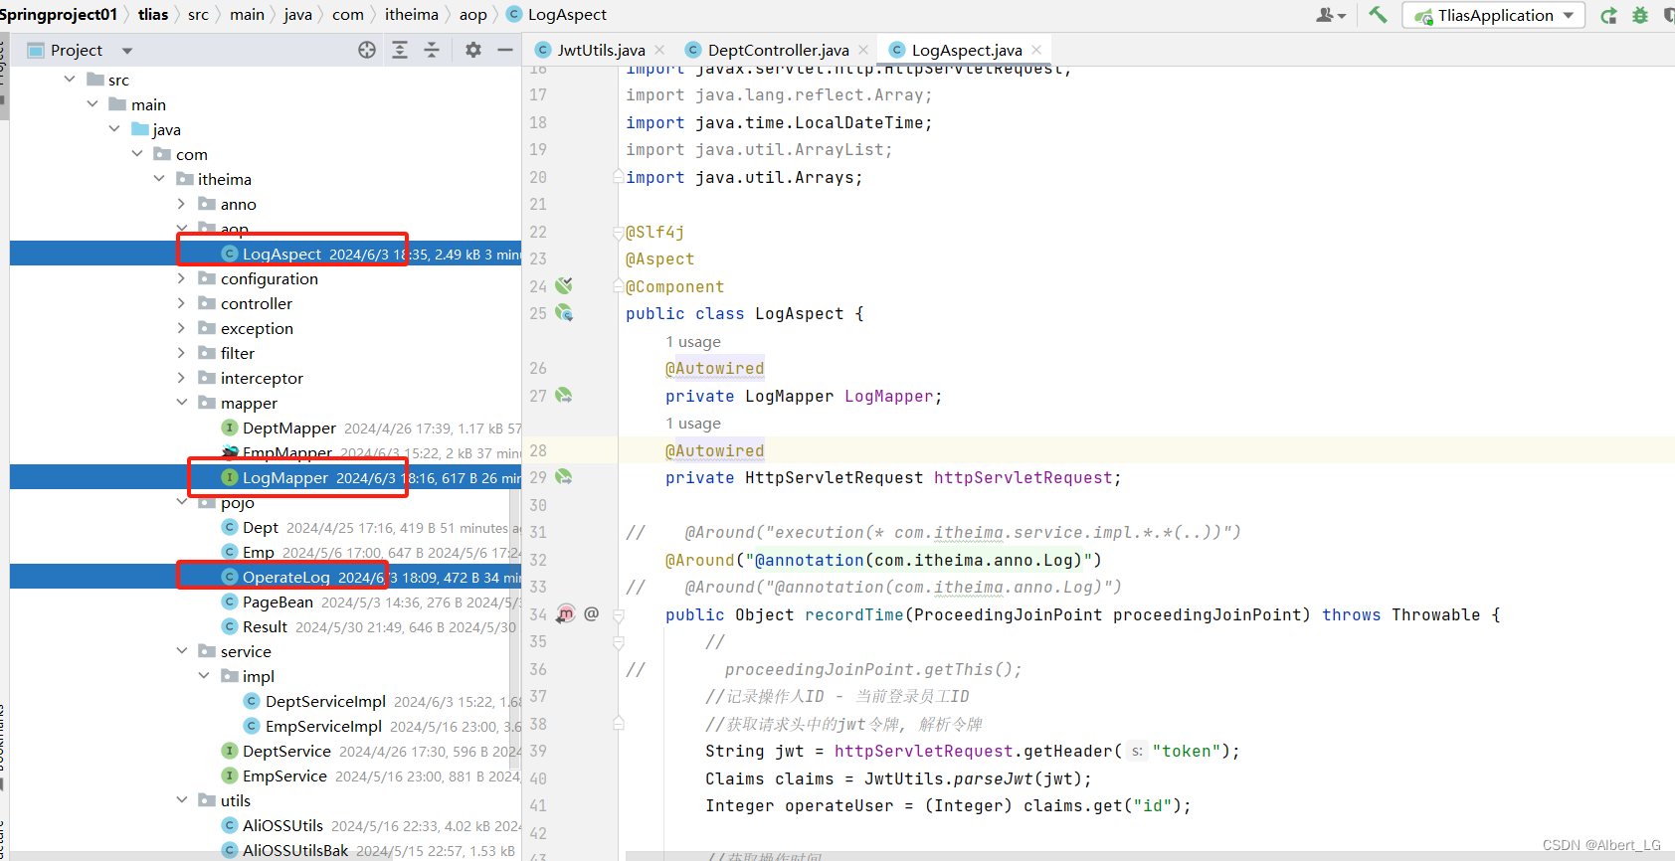This screenshot has height=861, width=1675.
Task: Expand the filter package
Action: click(x=181, y=353)
